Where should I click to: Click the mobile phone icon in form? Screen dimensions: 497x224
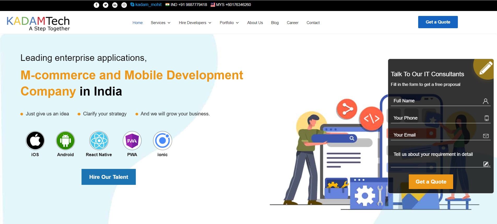(487, 118)
